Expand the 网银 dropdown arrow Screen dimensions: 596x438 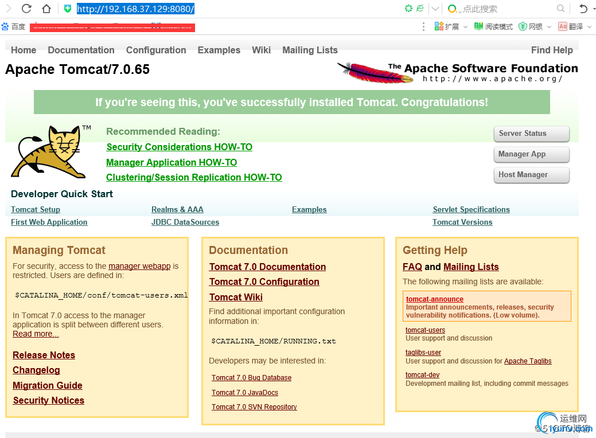[549, 27]
